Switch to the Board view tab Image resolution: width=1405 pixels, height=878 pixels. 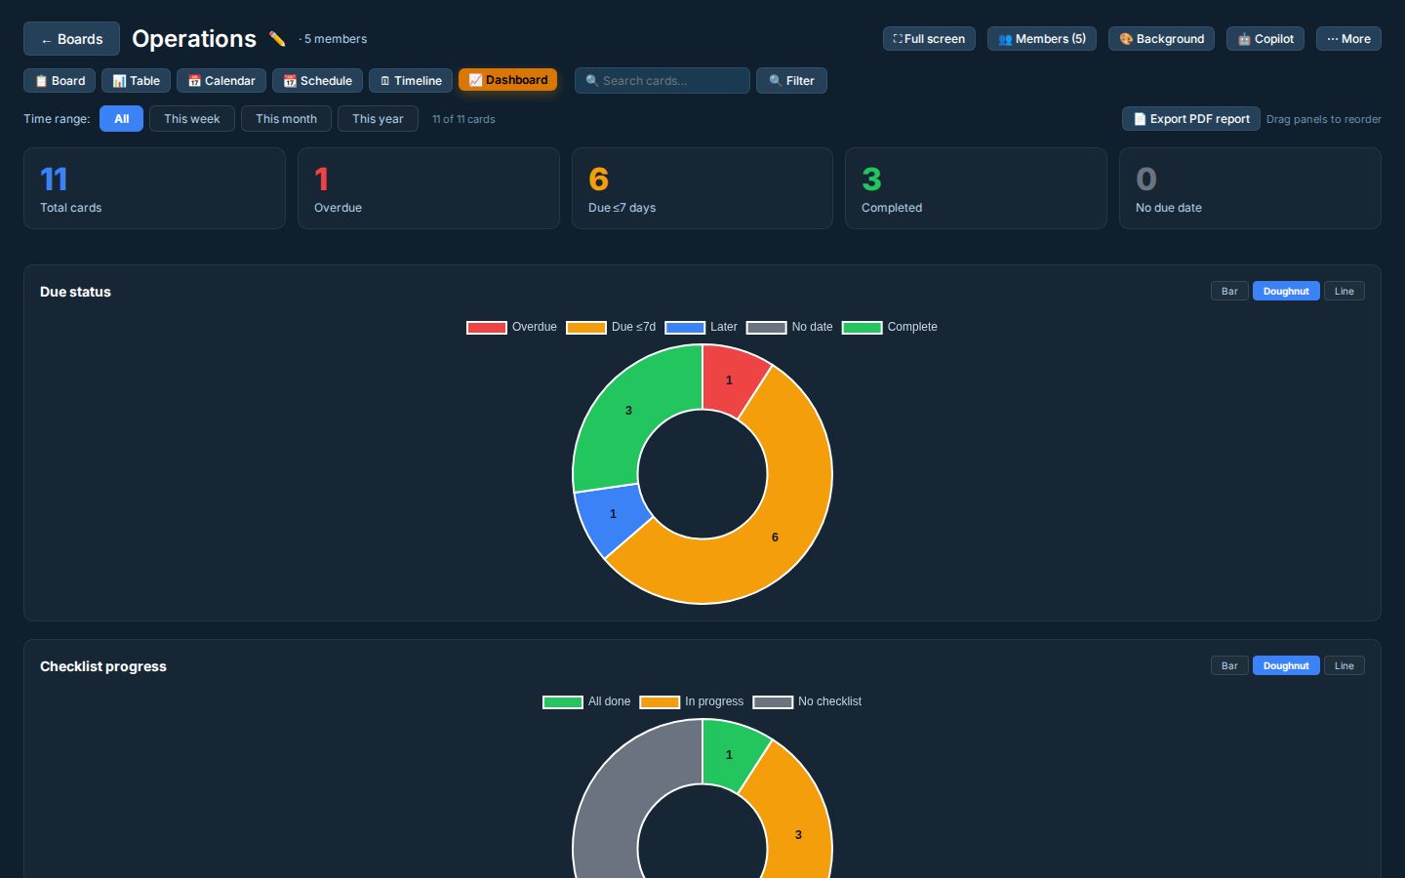click(60, 81)
